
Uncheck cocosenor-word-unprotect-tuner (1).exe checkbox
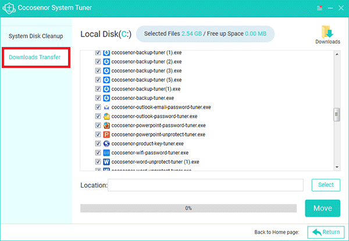(98, 161)
